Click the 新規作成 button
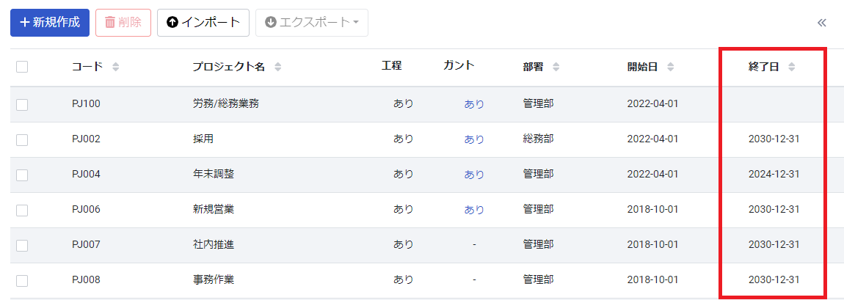Screen dimensions: 844x300 [49, 23]
